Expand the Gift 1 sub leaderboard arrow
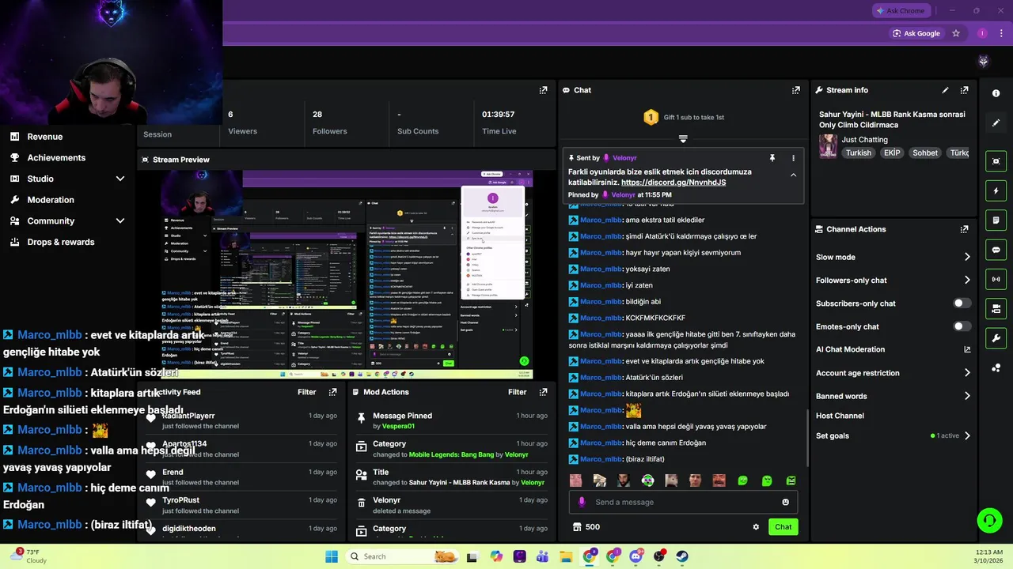The image size is (1013, 569). pyautogui.click(x=683, y=138)
